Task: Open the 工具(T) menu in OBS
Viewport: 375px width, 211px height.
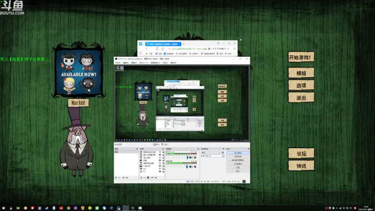Action: pyautogui.click(x=165, y=63)
